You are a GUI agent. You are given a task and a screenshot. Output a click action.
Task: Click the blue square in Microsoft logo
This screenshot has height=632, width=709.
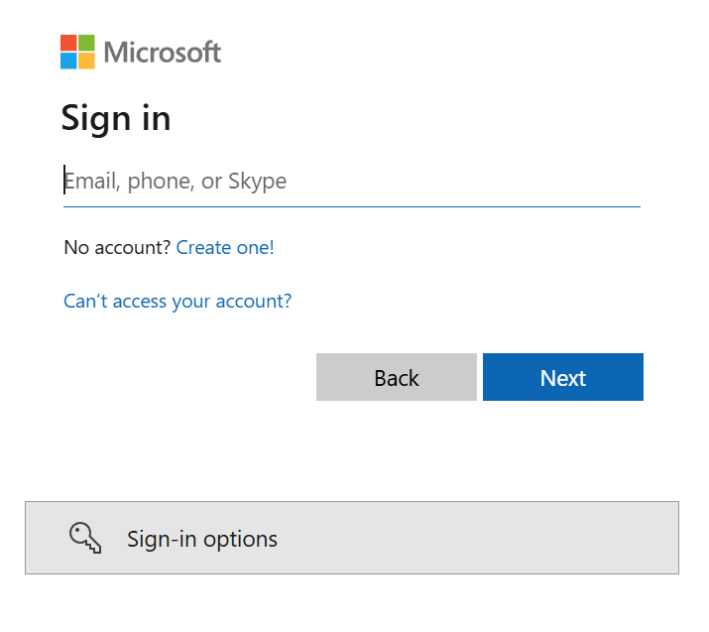coord(68,61)
